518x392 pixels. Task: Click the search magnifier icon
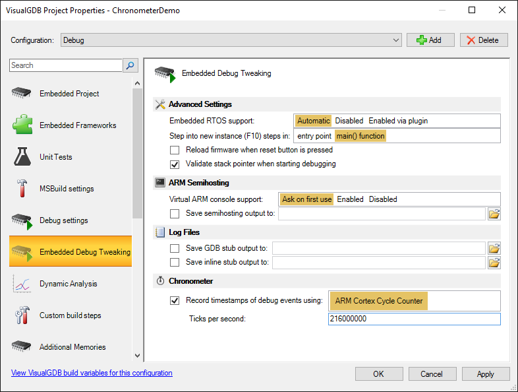tap(130, 65)
